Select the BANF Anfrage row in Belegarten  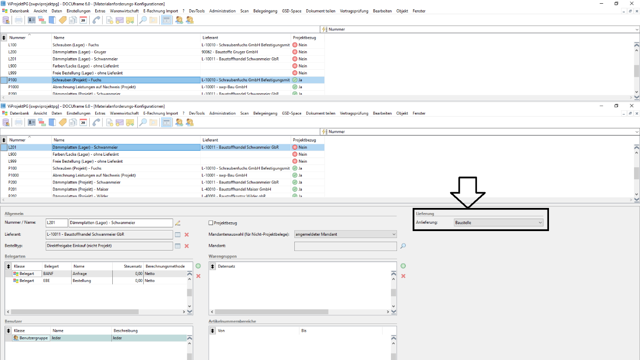coord(96,274)
